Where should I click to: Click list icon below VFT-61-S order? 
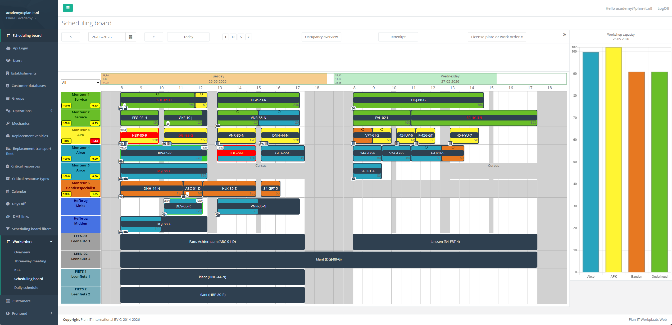point(353,143)
